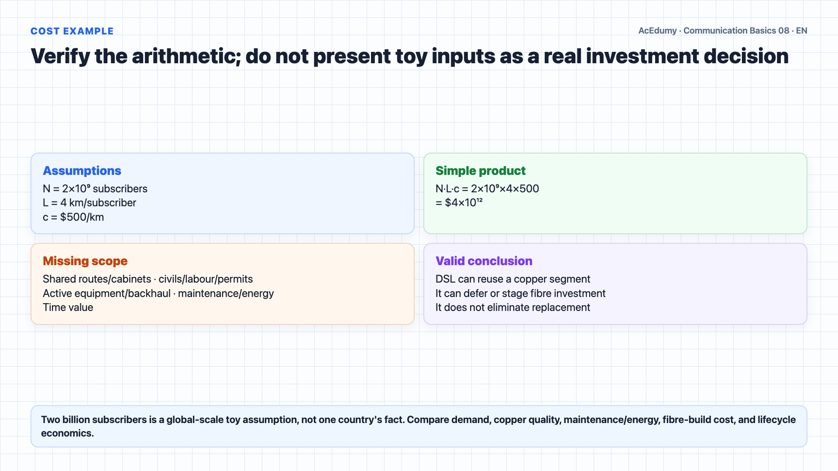Click the Active equipment/backhaul line
838x471 pixels.
click(158, 294)
